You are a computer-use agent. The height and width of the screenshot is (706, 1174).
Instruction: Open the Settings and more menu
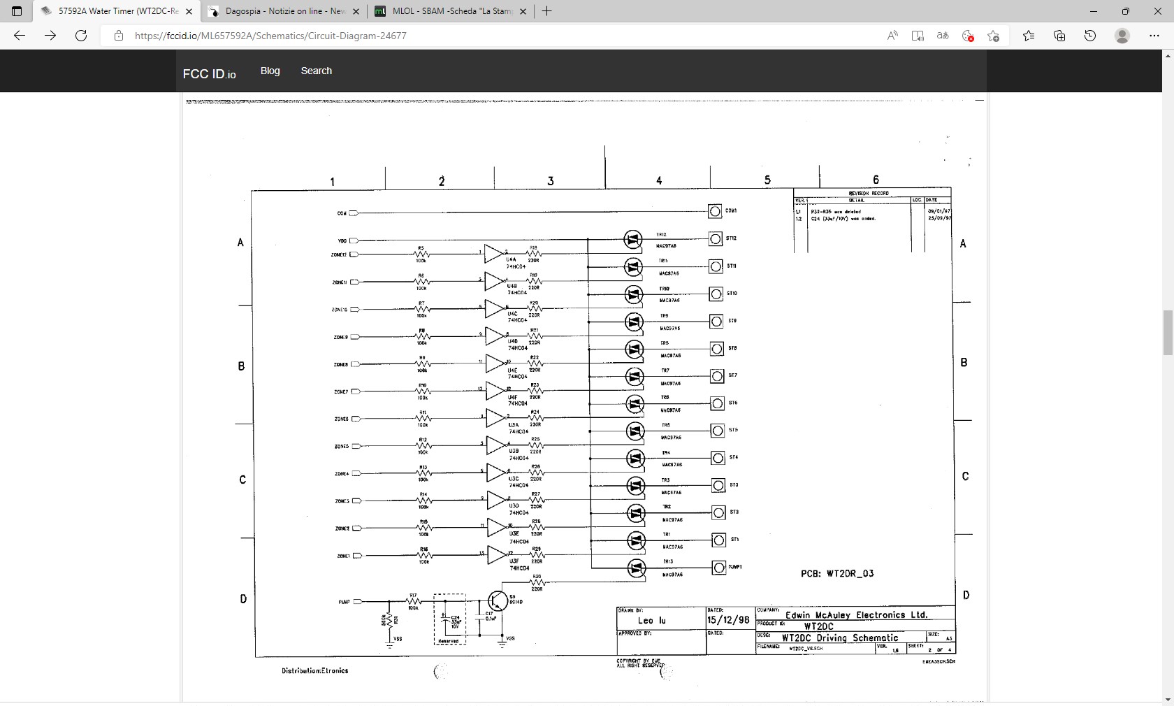[1154, 36]
